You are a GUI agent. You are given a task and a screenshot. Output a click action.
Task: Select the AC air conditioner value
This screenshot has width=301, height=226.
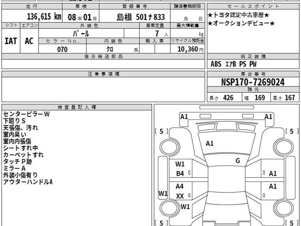(x=29, y=41)
